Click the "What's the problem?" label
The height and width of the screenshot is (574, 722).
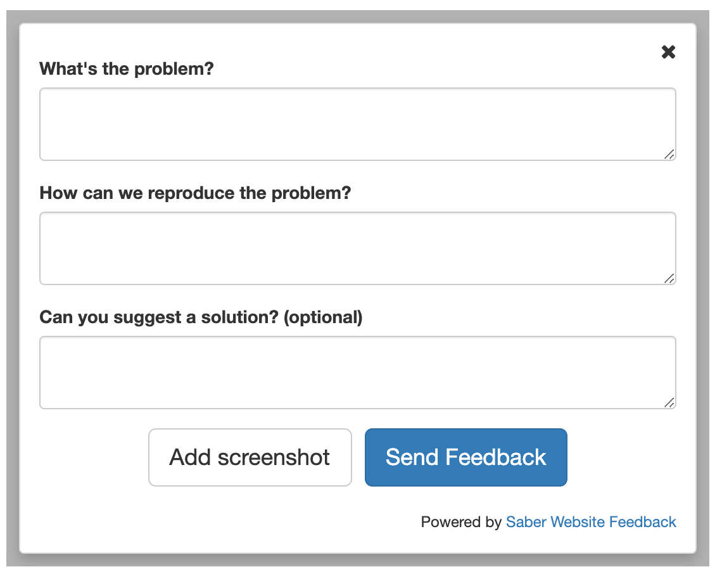click(127, 68)
